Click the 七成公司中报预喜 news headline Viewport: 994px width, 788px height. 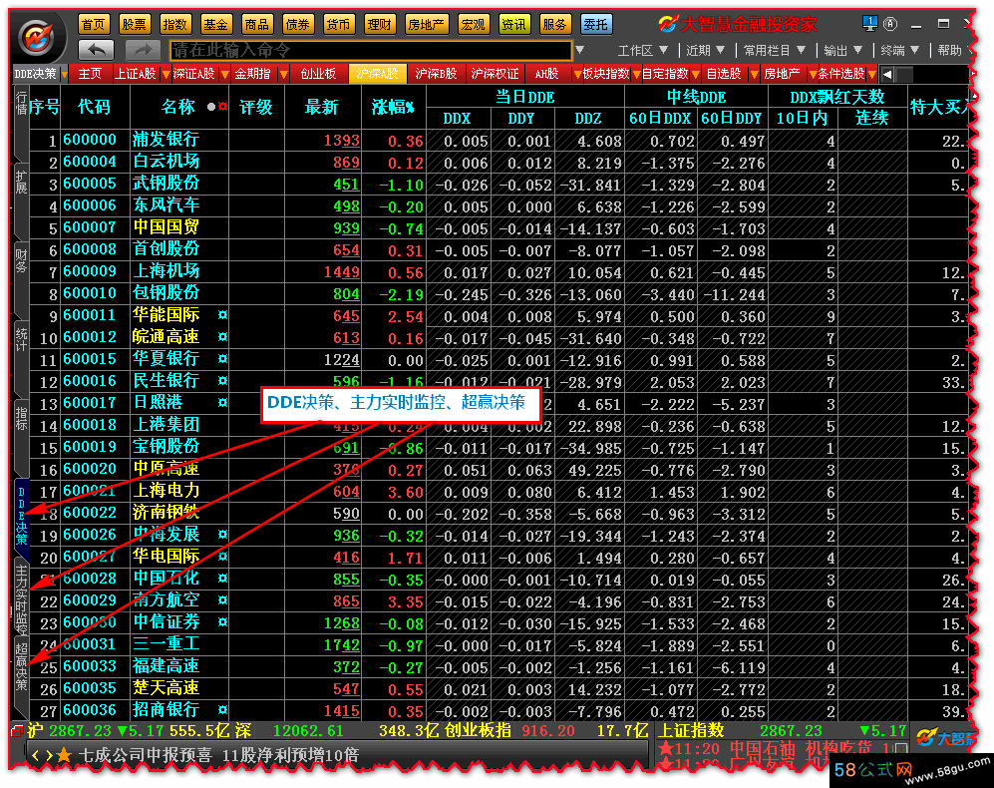(218, 755)
